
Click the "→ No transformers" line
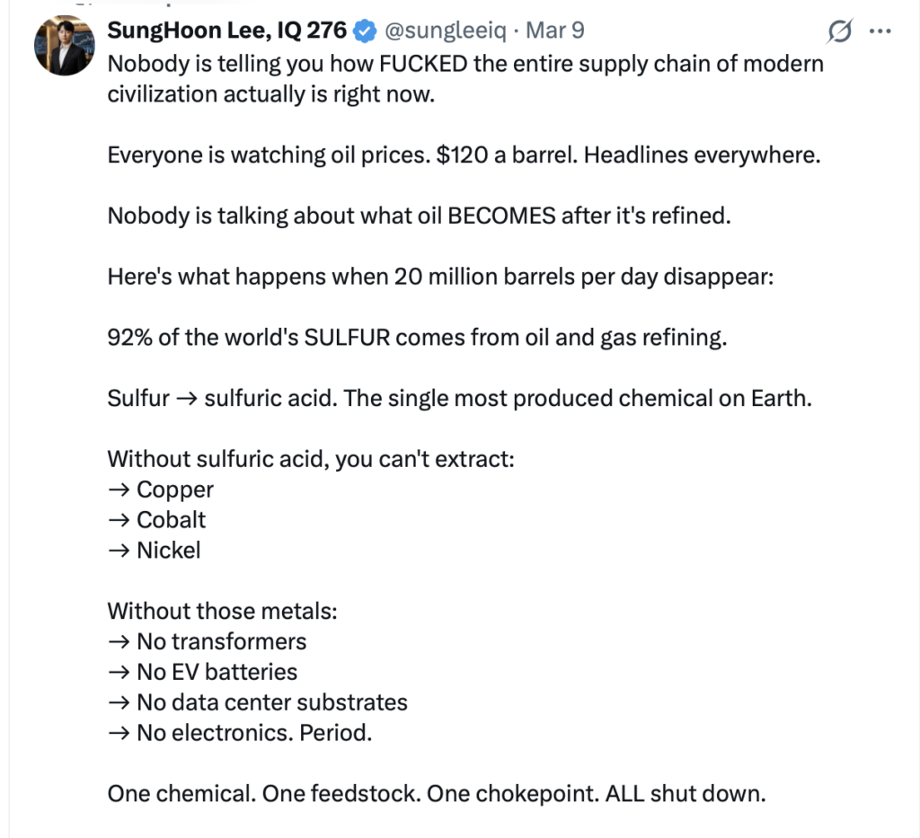point(207,641)
